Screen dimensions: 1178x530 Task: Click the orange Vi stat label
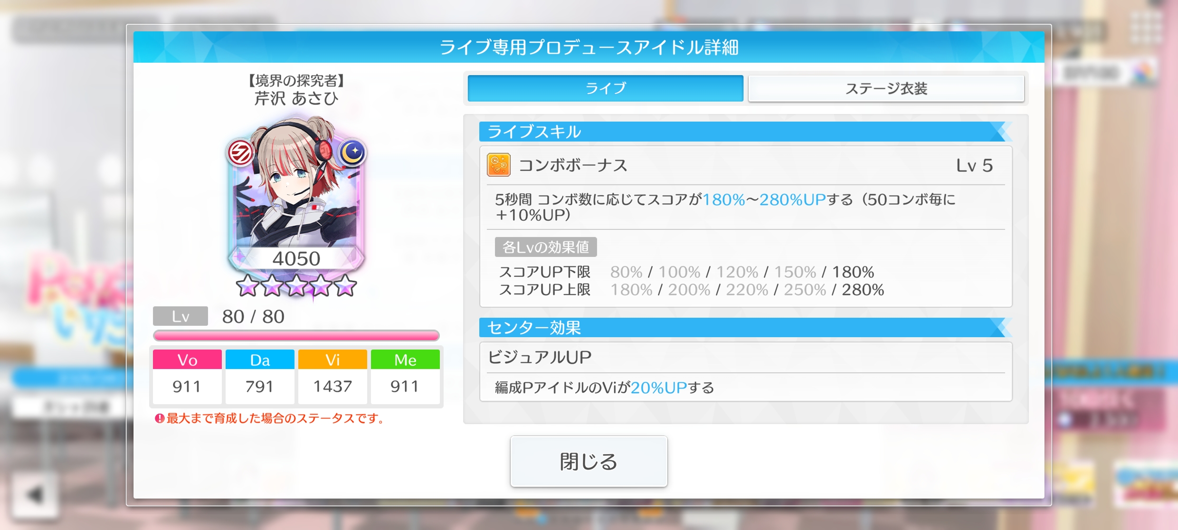[332, 360]
